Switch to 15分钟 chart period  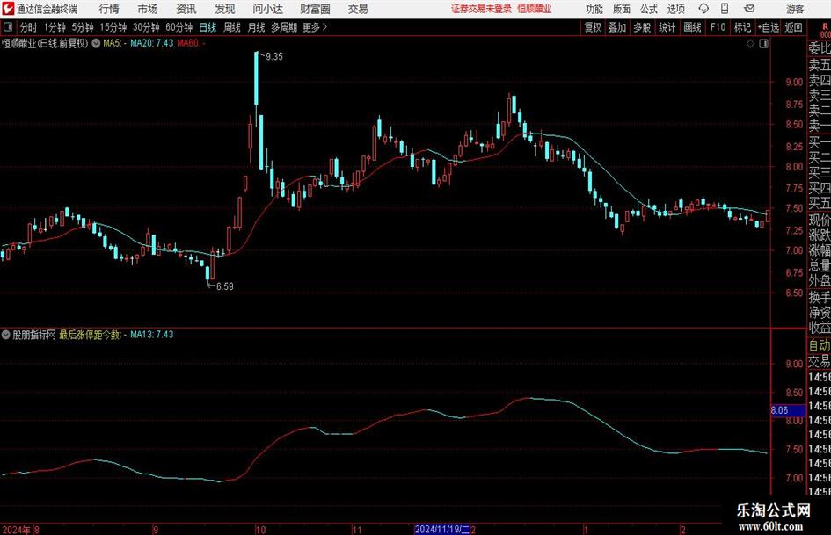coord(113,27)
